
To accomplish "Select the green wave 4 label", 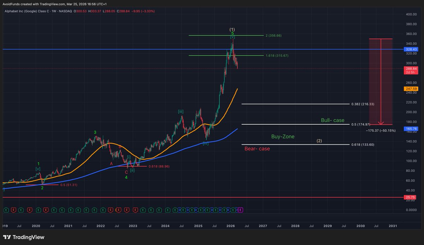I will (126, 177).
